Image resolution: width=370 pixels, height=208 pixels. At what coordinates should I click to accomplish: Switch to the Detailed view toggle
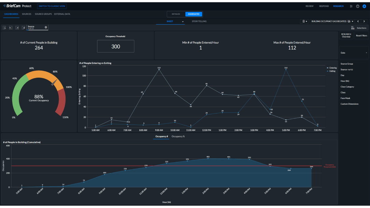176,14
